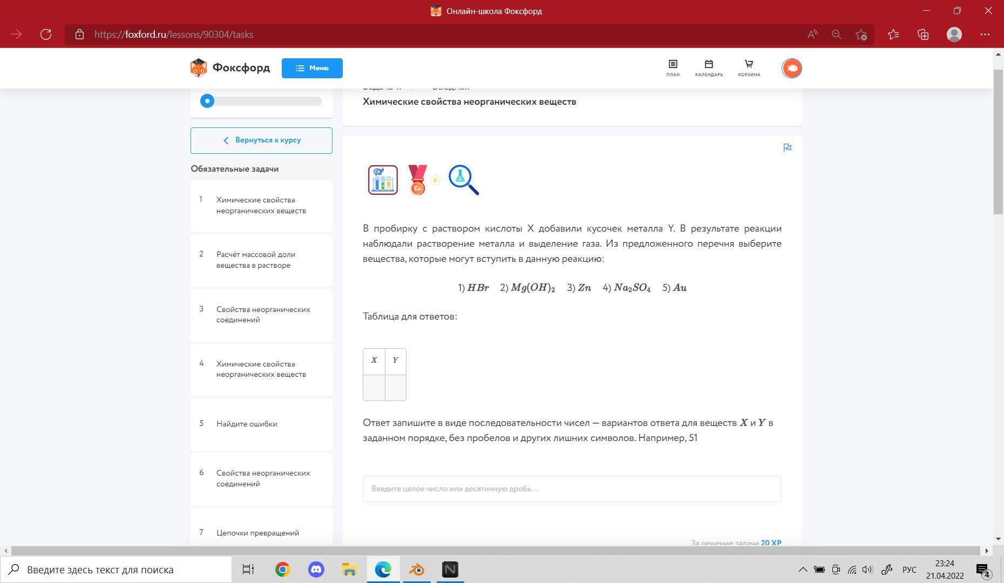Click the zoom out magnifier icon
Viewport: 1004px width, 583px height.
837,35
